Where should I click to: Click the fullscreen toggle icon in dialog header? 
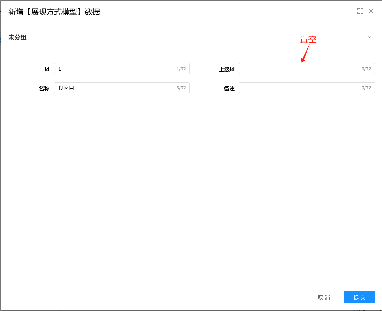coord(360,11)
